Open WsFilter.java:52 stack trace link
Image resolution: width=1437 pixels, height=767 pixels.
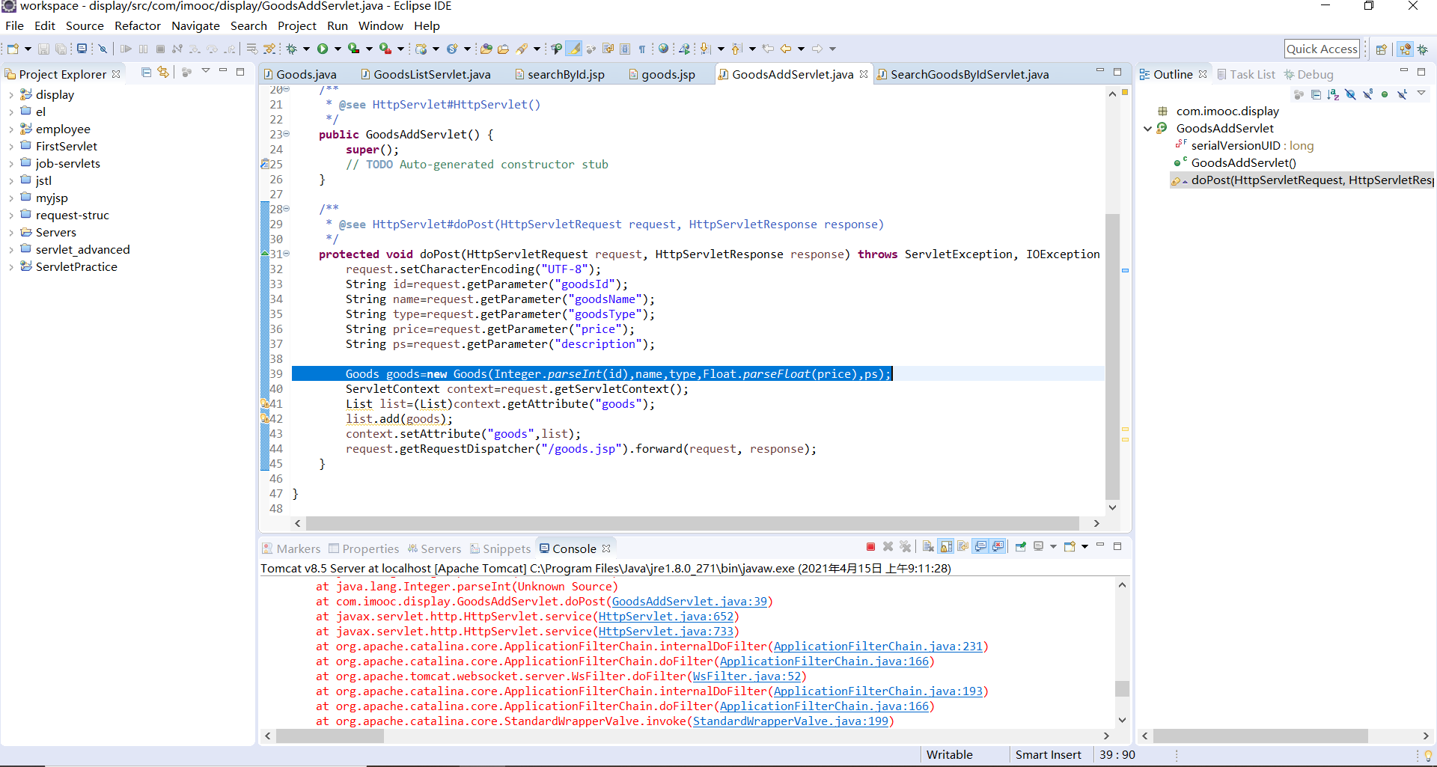pos(746,676)
